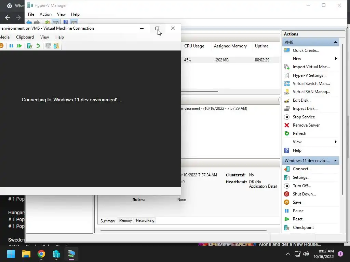Open Virtual Switch Manager action
The image size is (350, 262).
click(x=311, y=84)
